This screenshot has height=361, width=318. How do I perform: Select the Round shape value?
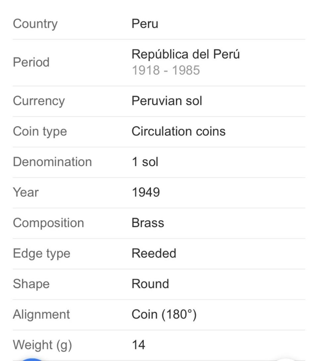(150, 284)
